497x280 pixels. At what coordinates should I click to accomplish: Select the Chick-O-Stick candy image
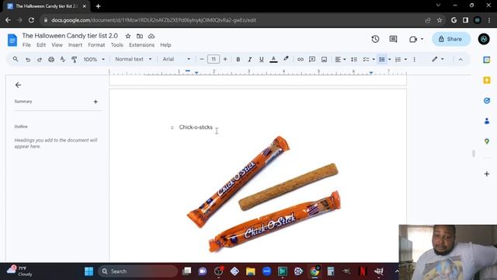(264, 194)
